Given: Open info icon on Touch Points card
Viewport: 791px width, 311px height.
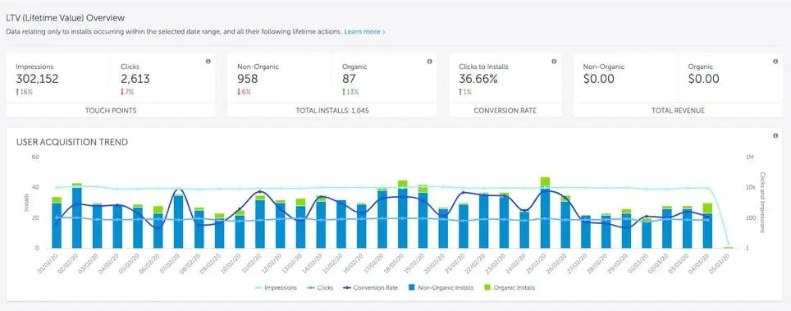Looking at the screenshot, I should 208,62.
